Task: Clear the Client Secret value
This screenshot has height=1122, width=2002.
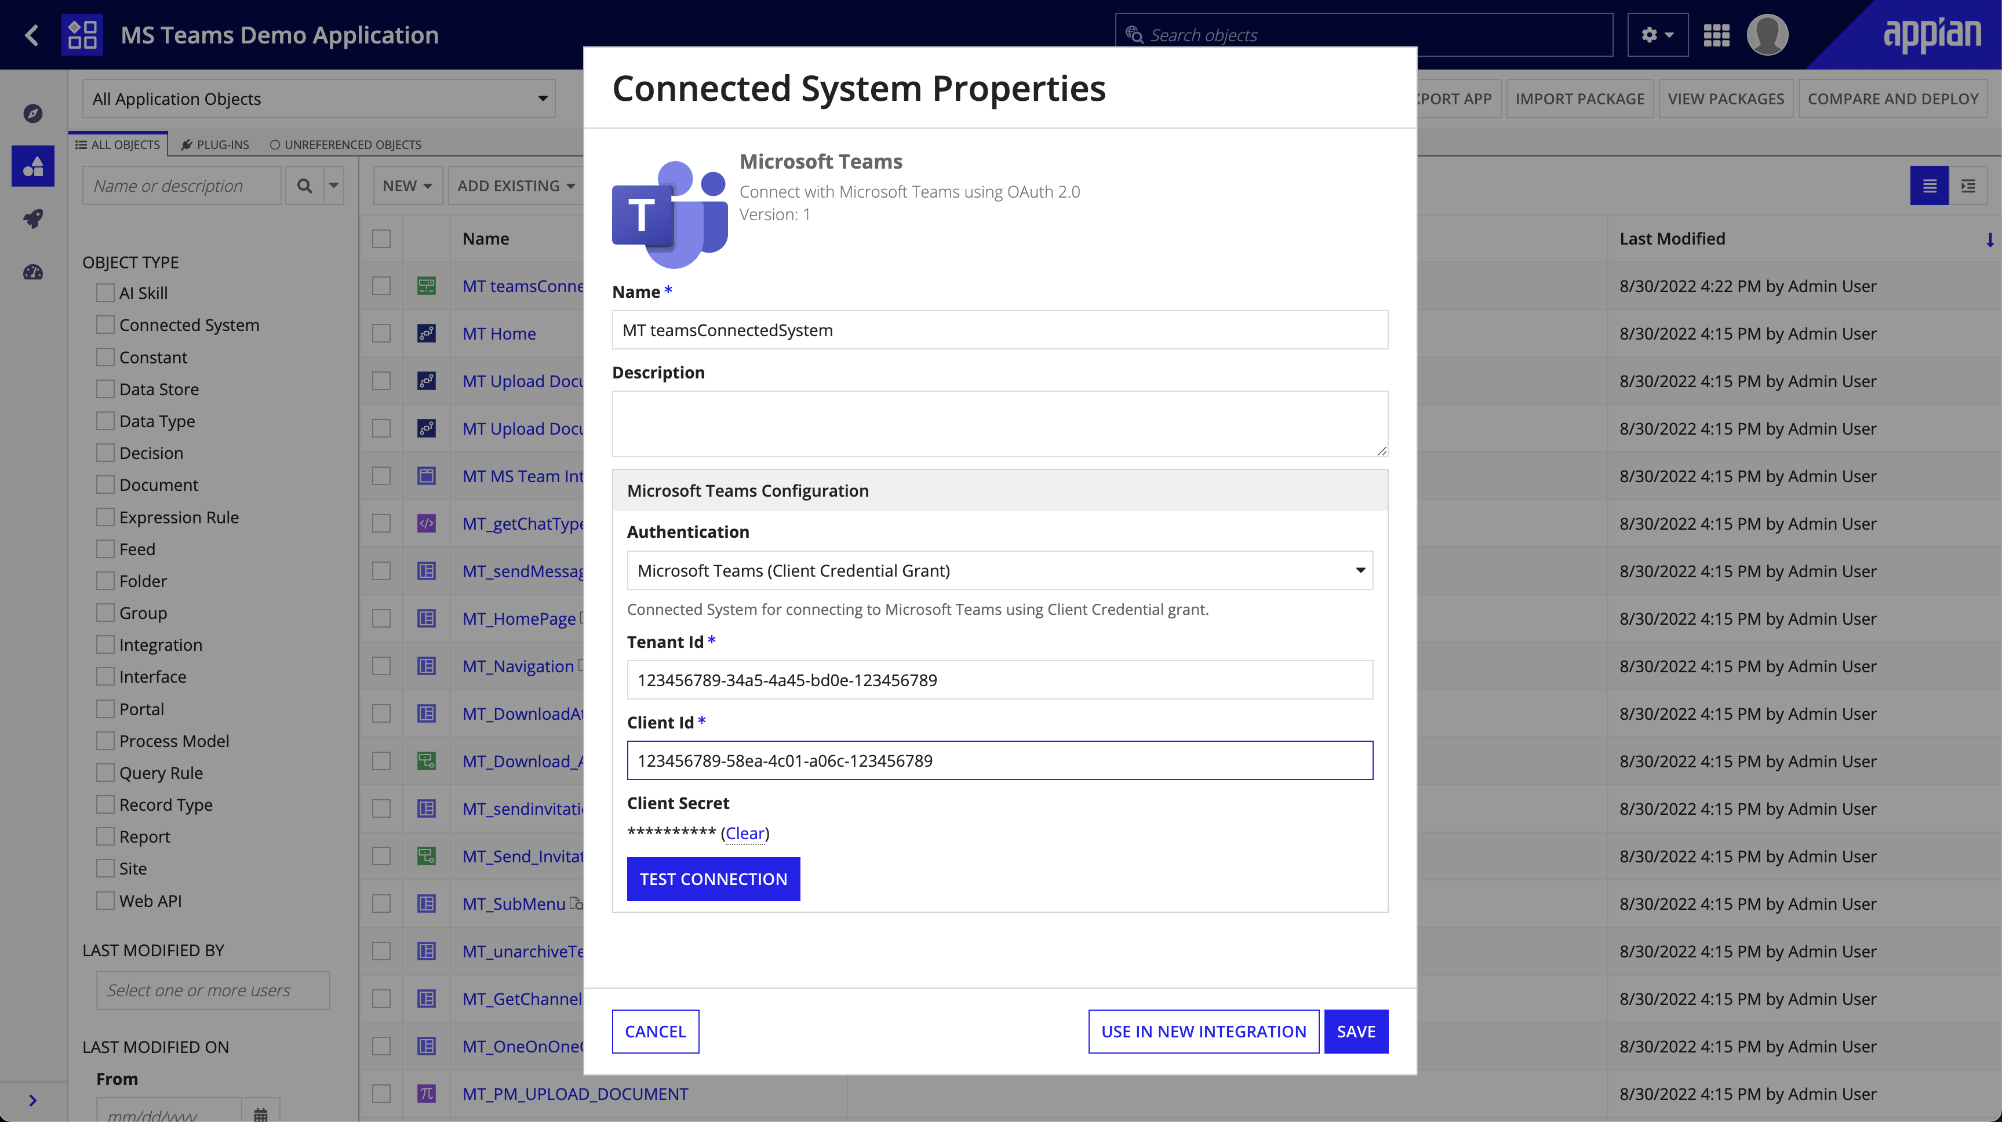Action: coord(745,833)
